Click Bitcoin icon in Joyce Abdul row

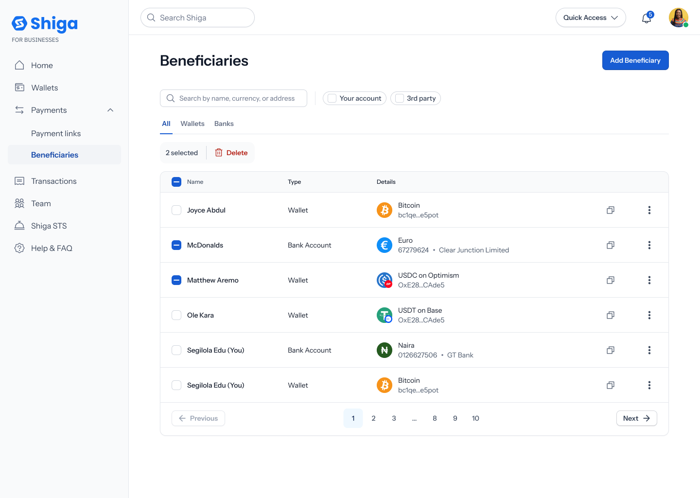pos(385,210)
